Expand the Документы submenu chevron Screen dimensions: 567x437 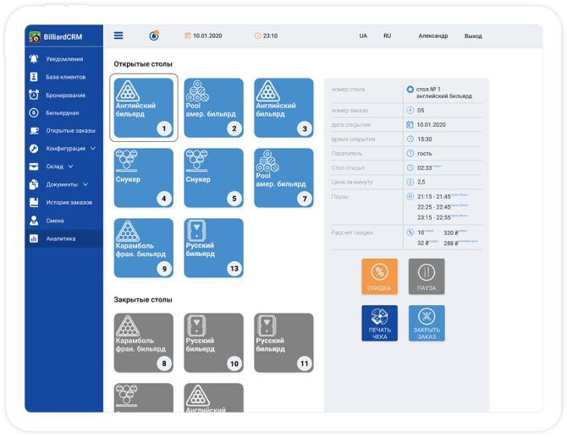(x=85, y=184)
